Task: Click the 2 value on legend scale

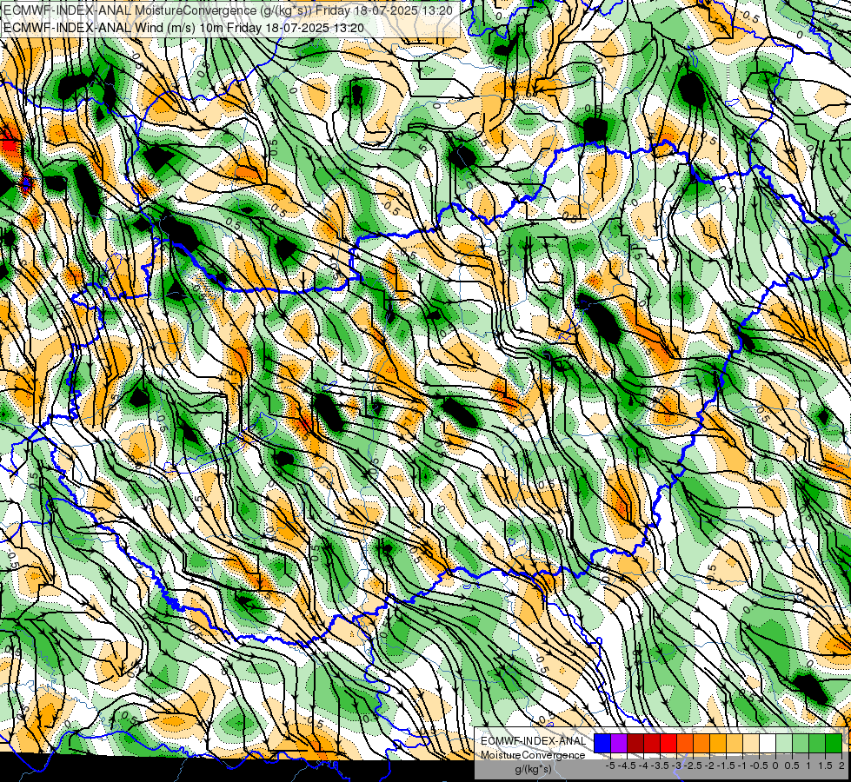Action: click(x=841, y=765)
